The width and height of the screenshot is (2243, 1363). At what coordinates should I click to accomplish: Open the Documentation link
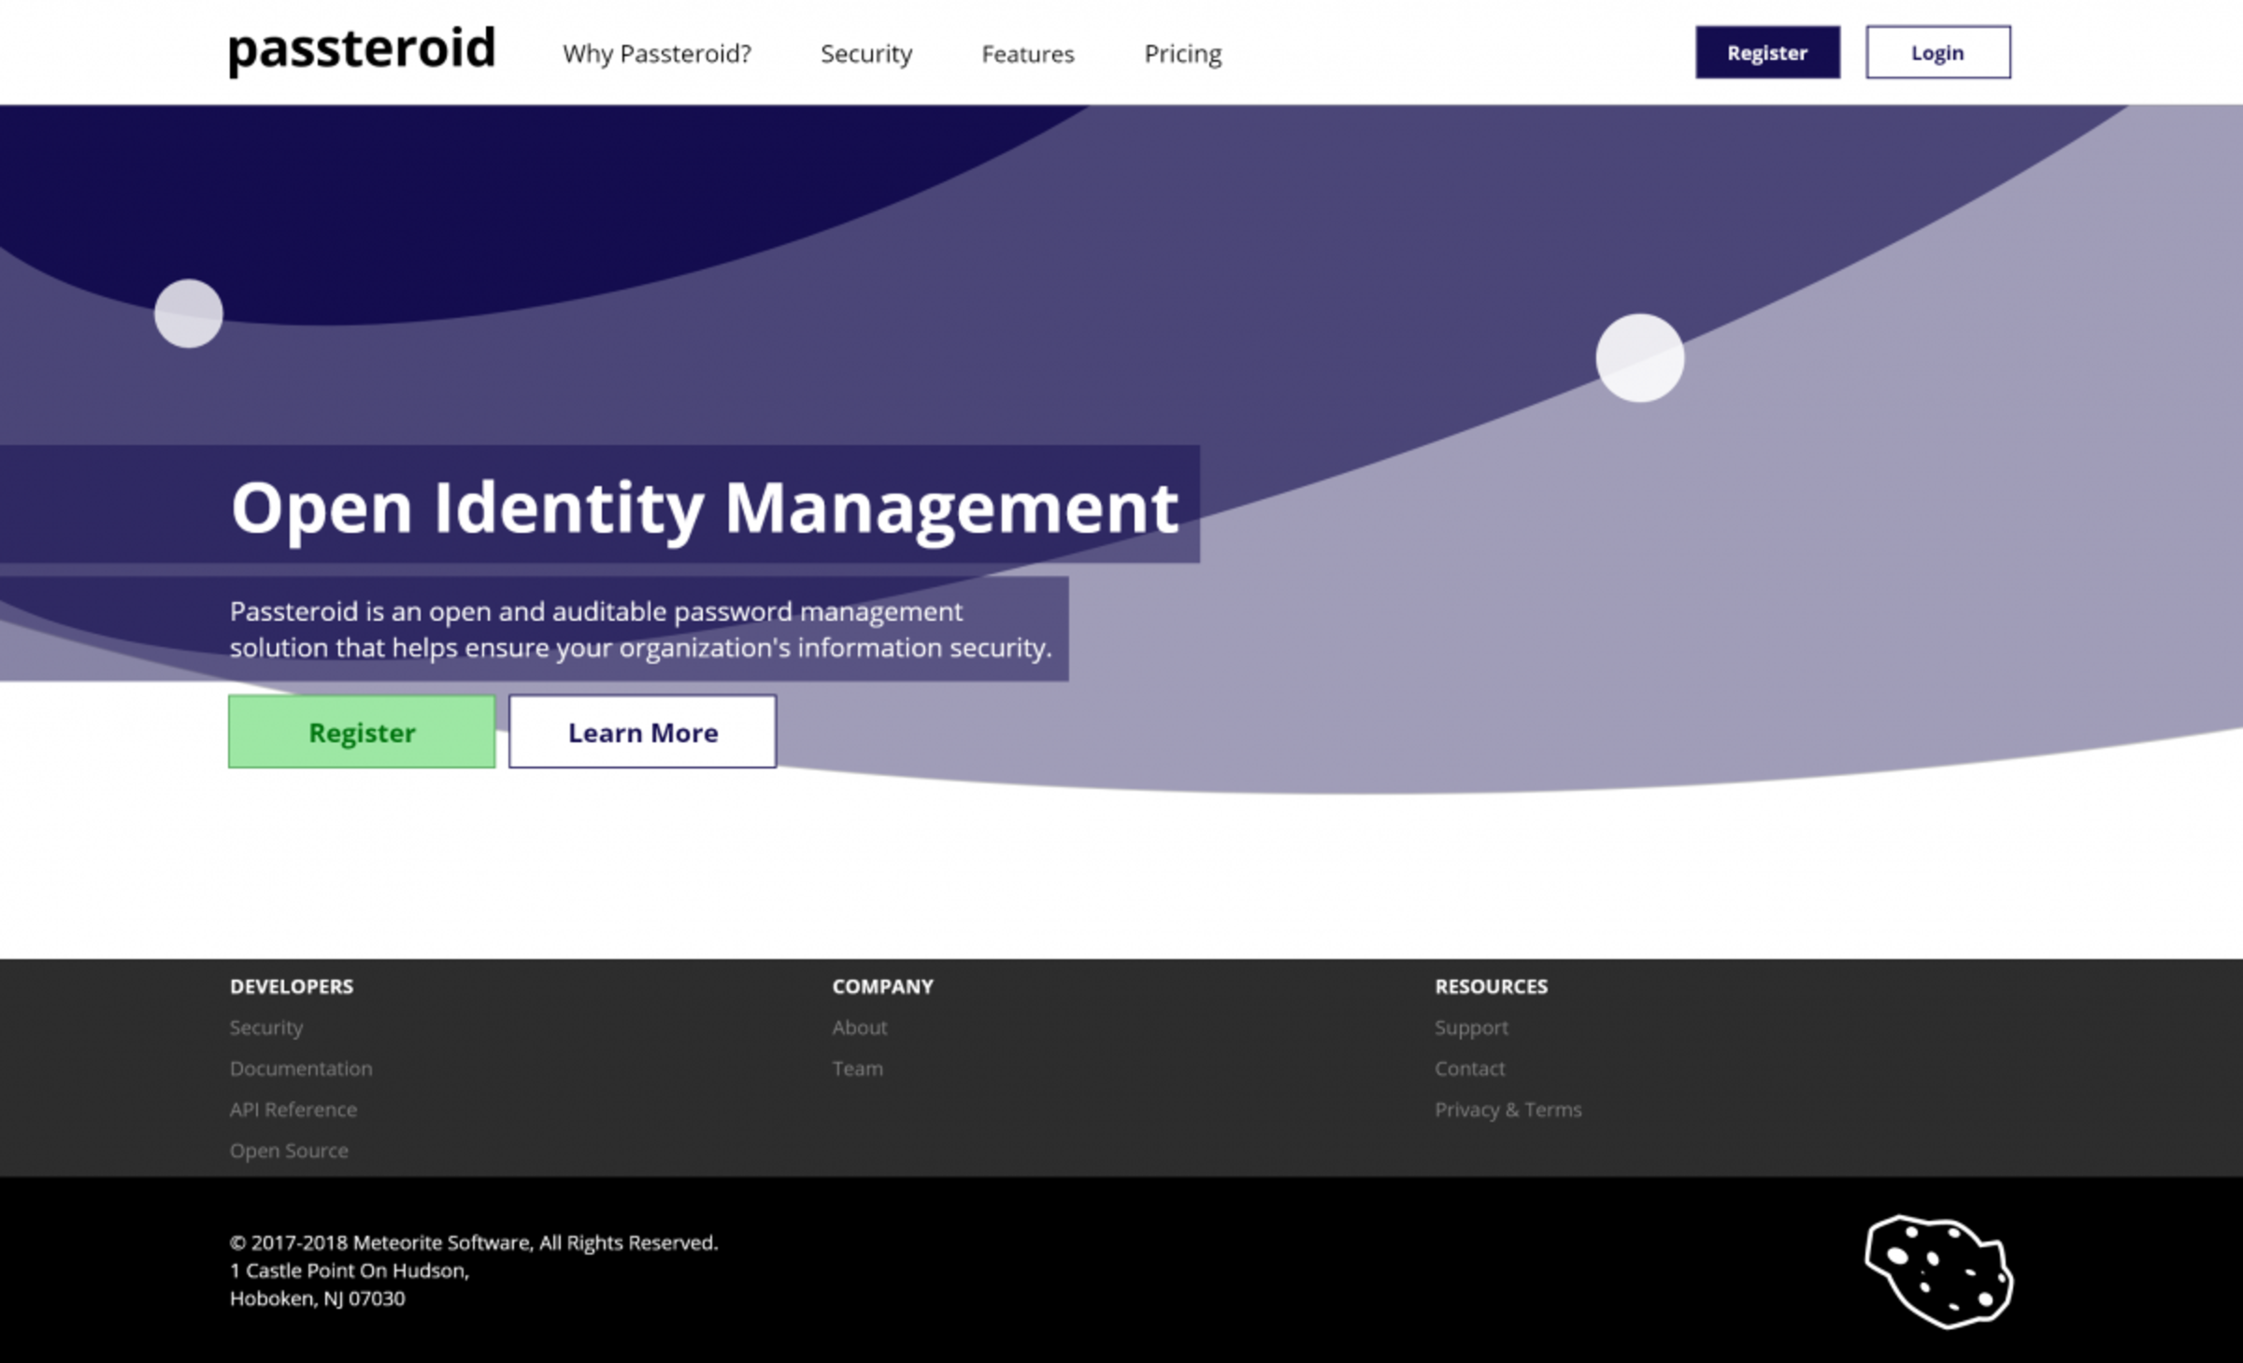point(301,1069)
